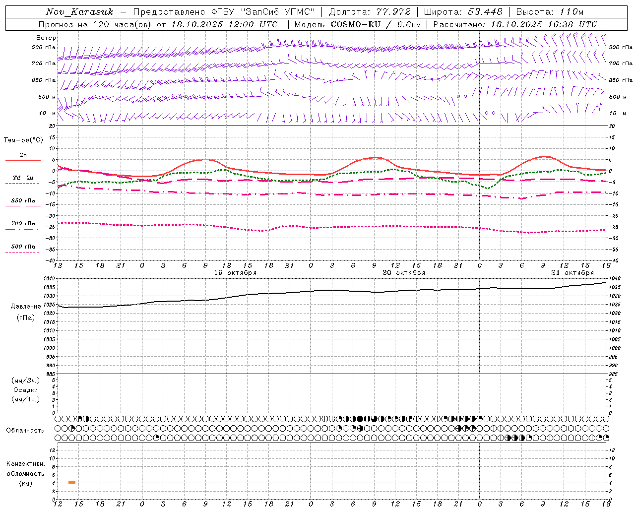The height and width of the screenshot is (508, 635).
Task: Click the Ветер panel label
Action: click(x=46, y=38)
